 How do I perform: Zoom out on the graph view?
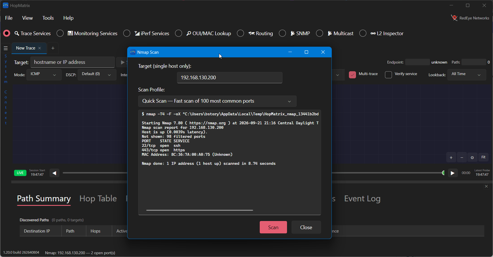(462, 157)
